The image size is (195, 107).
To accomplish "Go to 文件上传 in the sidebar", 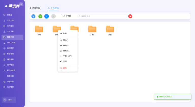I will (10, 20).
